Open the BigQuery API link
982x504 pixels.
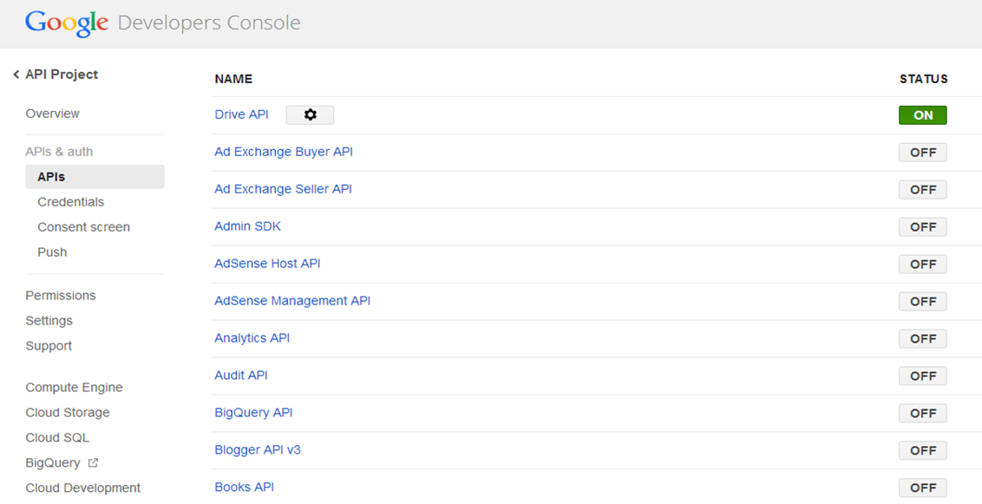(x=253, y=412)
